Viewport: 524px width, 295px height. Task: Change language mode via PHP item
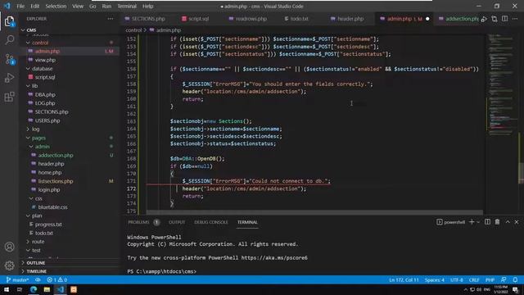490,280
